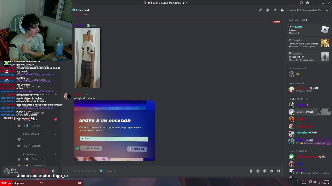Open microphone input options dropdown arrow

[38, 171]
